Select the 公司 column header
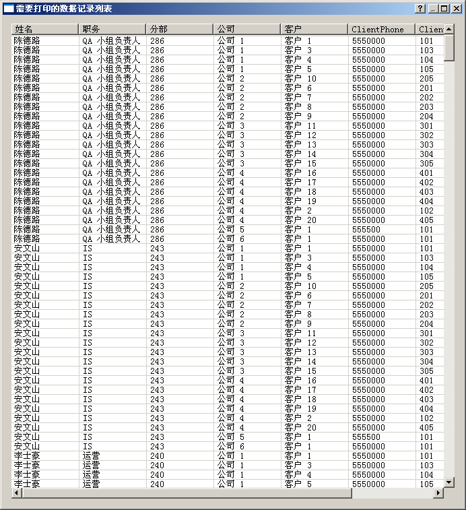The image size is (466, 510). tap(246, 29)
